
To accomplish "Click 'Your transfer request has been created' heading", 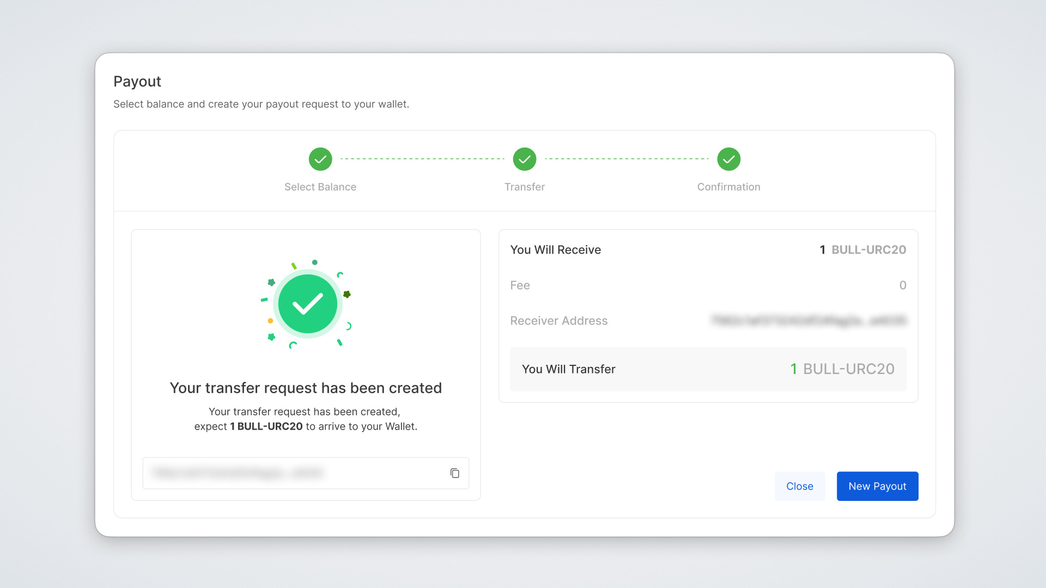I will (306, 388).
